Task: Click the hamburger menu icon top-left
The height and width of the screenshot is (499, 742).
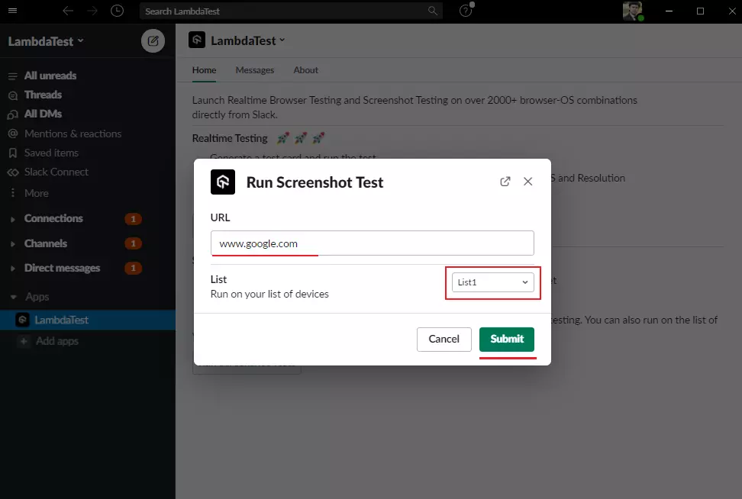Action: (x=11, y=11)
